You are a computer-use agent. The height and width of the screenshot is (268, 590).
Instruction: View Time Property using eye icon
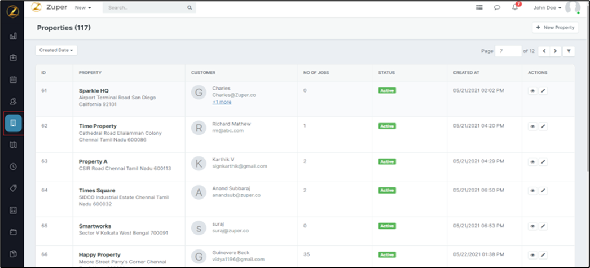tap(532, 126)
